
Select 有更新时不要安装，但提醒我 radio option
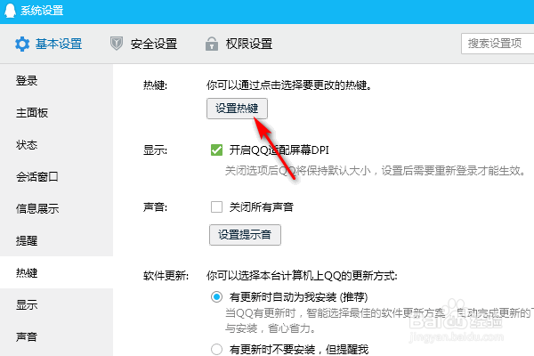coord(216,349)
